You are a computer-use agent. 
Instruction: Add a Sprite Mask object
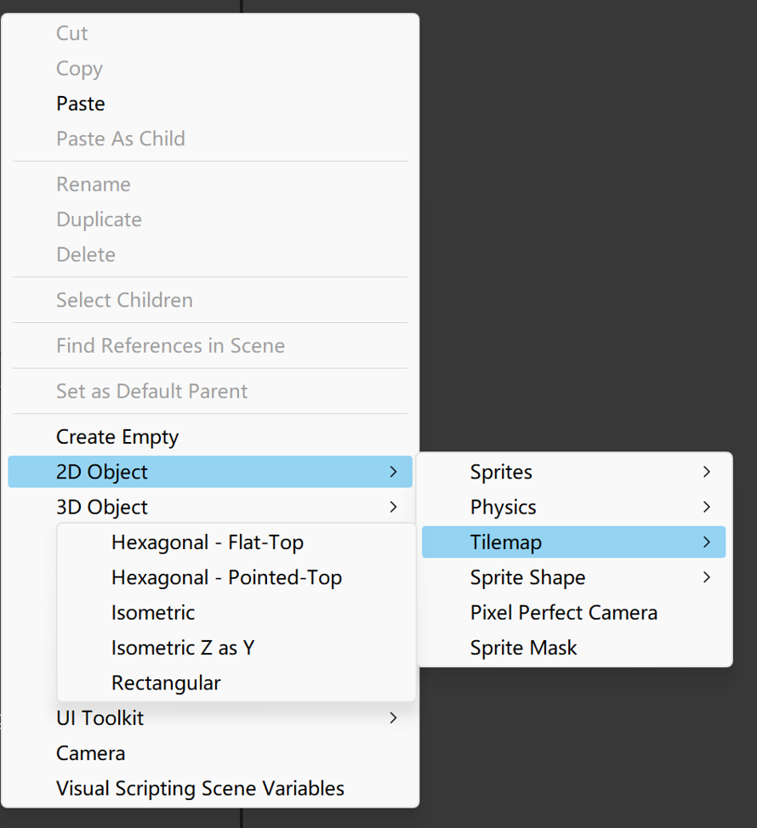pos(523,648)
